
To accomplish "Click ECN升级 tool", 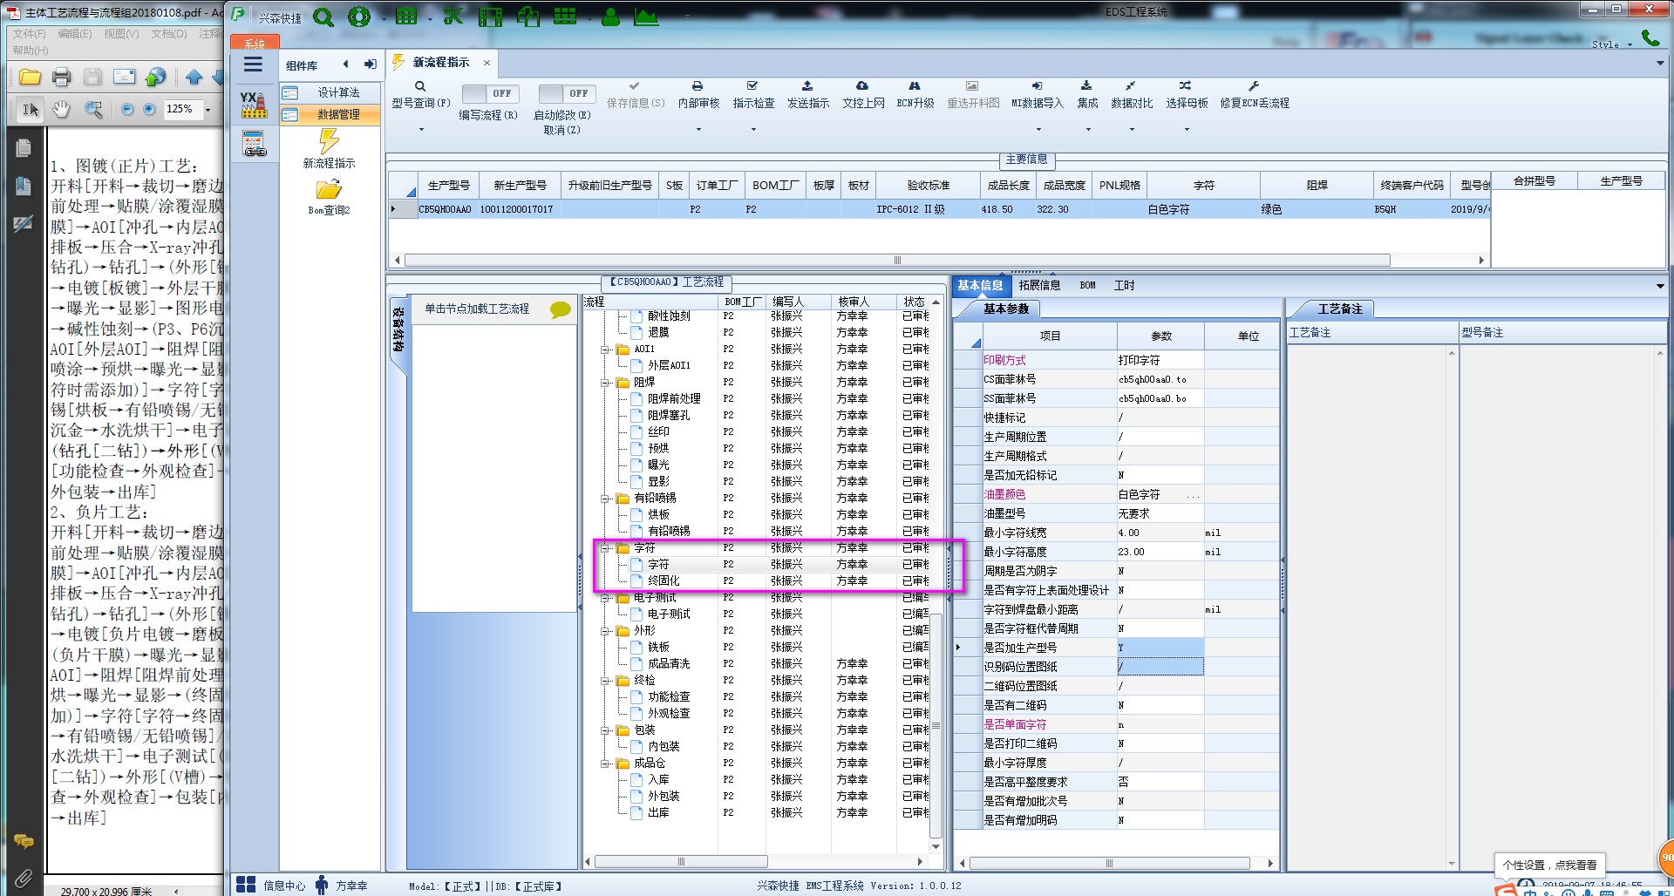I will 915,95.
